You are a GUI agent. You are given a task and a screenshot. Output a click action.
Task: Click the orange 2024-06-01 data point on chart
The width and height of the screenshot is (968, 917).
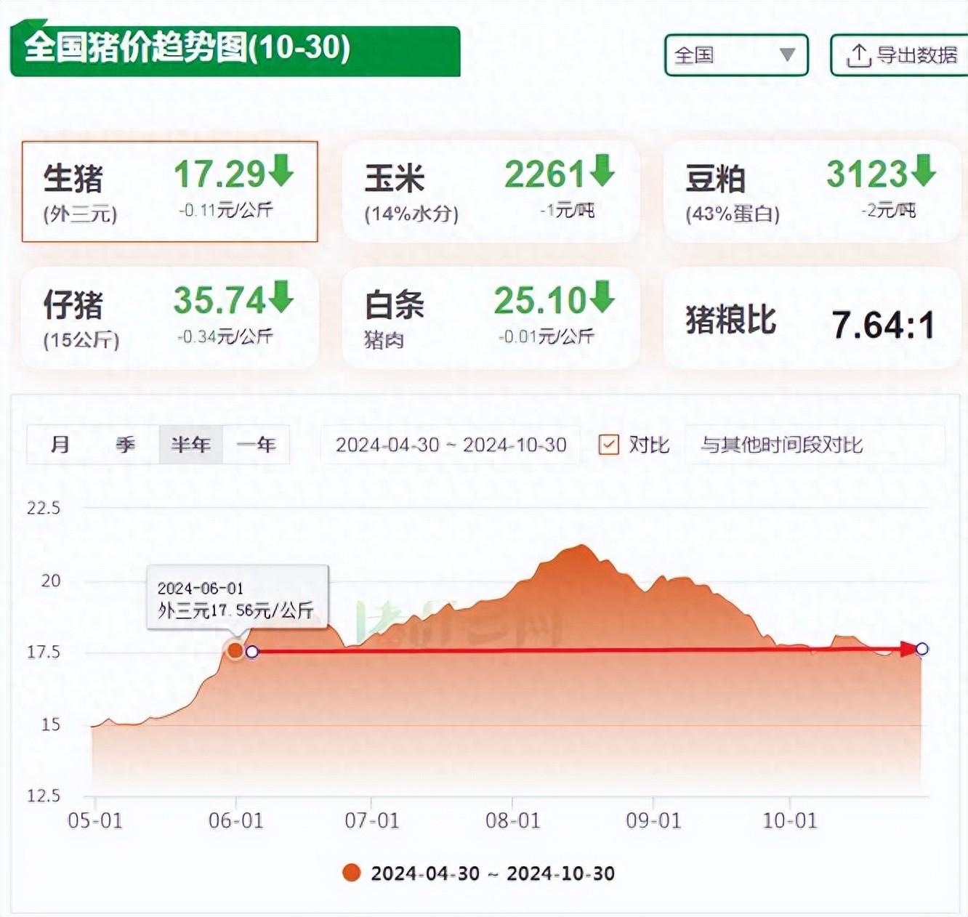pos(235,650)
